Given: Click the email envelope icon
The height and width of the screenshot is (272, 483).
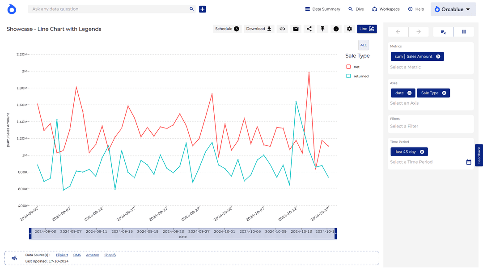Looking at the screenshot, I should click(x=296, y=29).
